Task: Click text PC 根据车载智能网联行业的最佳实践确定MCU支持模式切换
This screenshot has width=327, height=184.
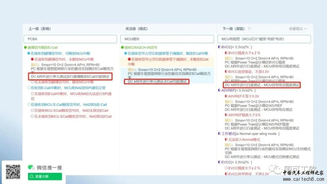Action: coord(268,151)
